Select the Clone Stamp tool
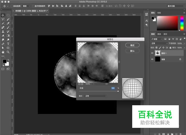This screenshot has height=135, width=186. point(3,31)
